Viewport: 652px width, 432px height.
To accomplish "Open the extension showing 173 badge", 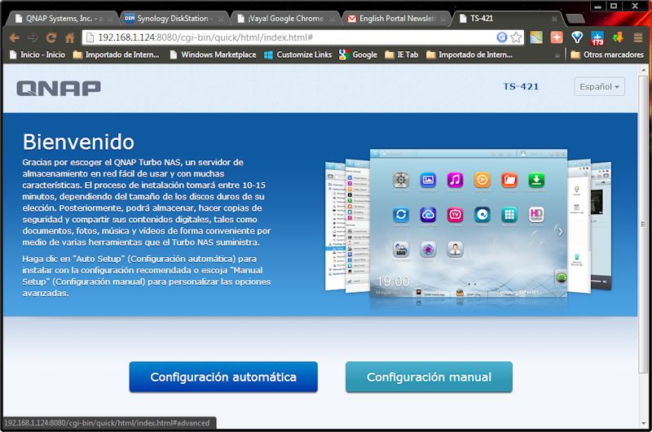I will [x=597, y=37].
